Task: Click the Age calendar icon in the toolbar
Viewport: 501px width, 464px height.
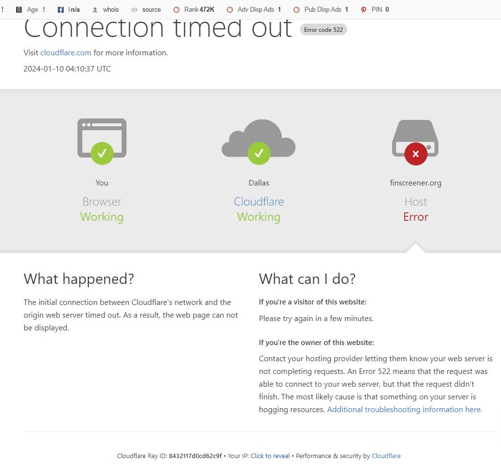Action: coord(19,10)
